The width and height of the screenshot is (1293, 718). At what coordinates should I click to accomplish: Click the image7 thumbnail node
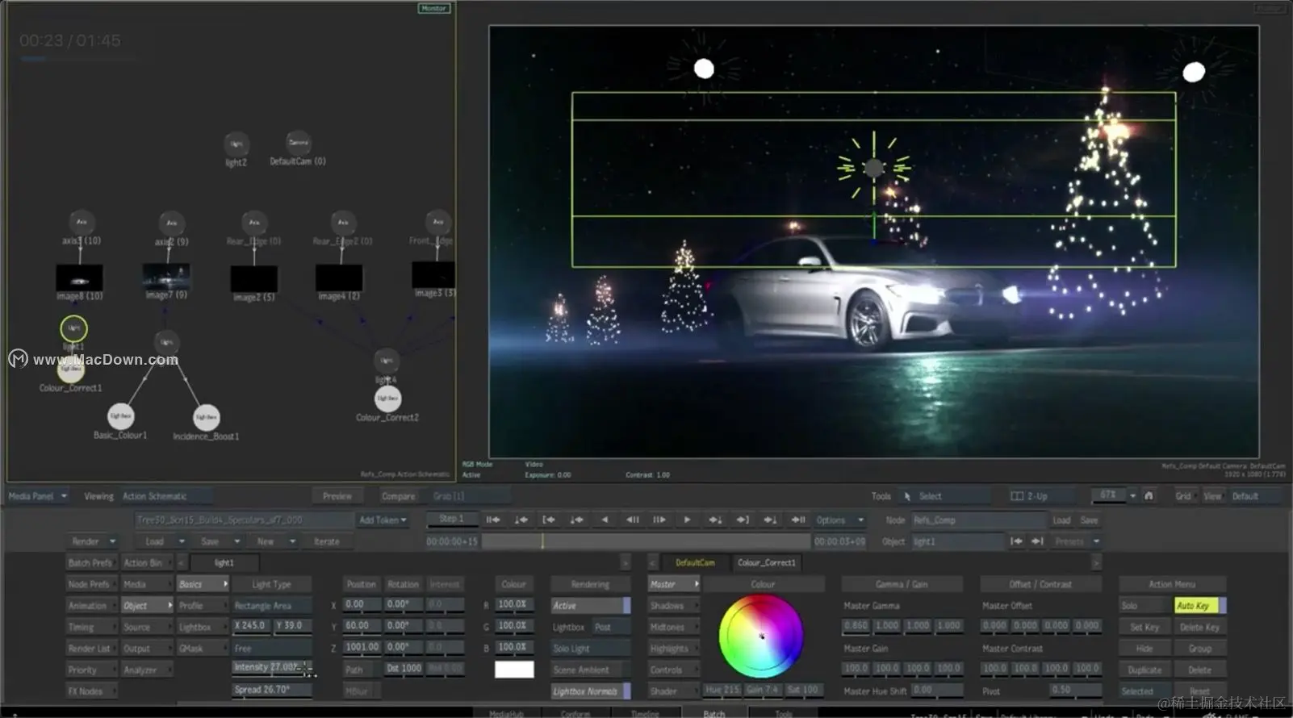(x=166, y=277)
